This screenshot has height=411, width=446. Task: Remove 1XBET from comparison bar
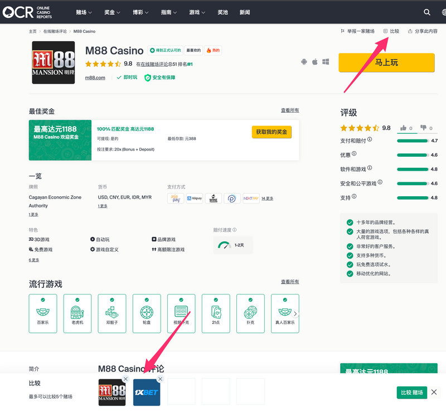(x=160, y=379)
